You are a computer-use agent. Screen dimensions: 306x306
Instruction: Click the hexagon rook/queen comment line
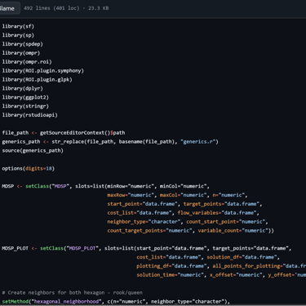point(72,293)
